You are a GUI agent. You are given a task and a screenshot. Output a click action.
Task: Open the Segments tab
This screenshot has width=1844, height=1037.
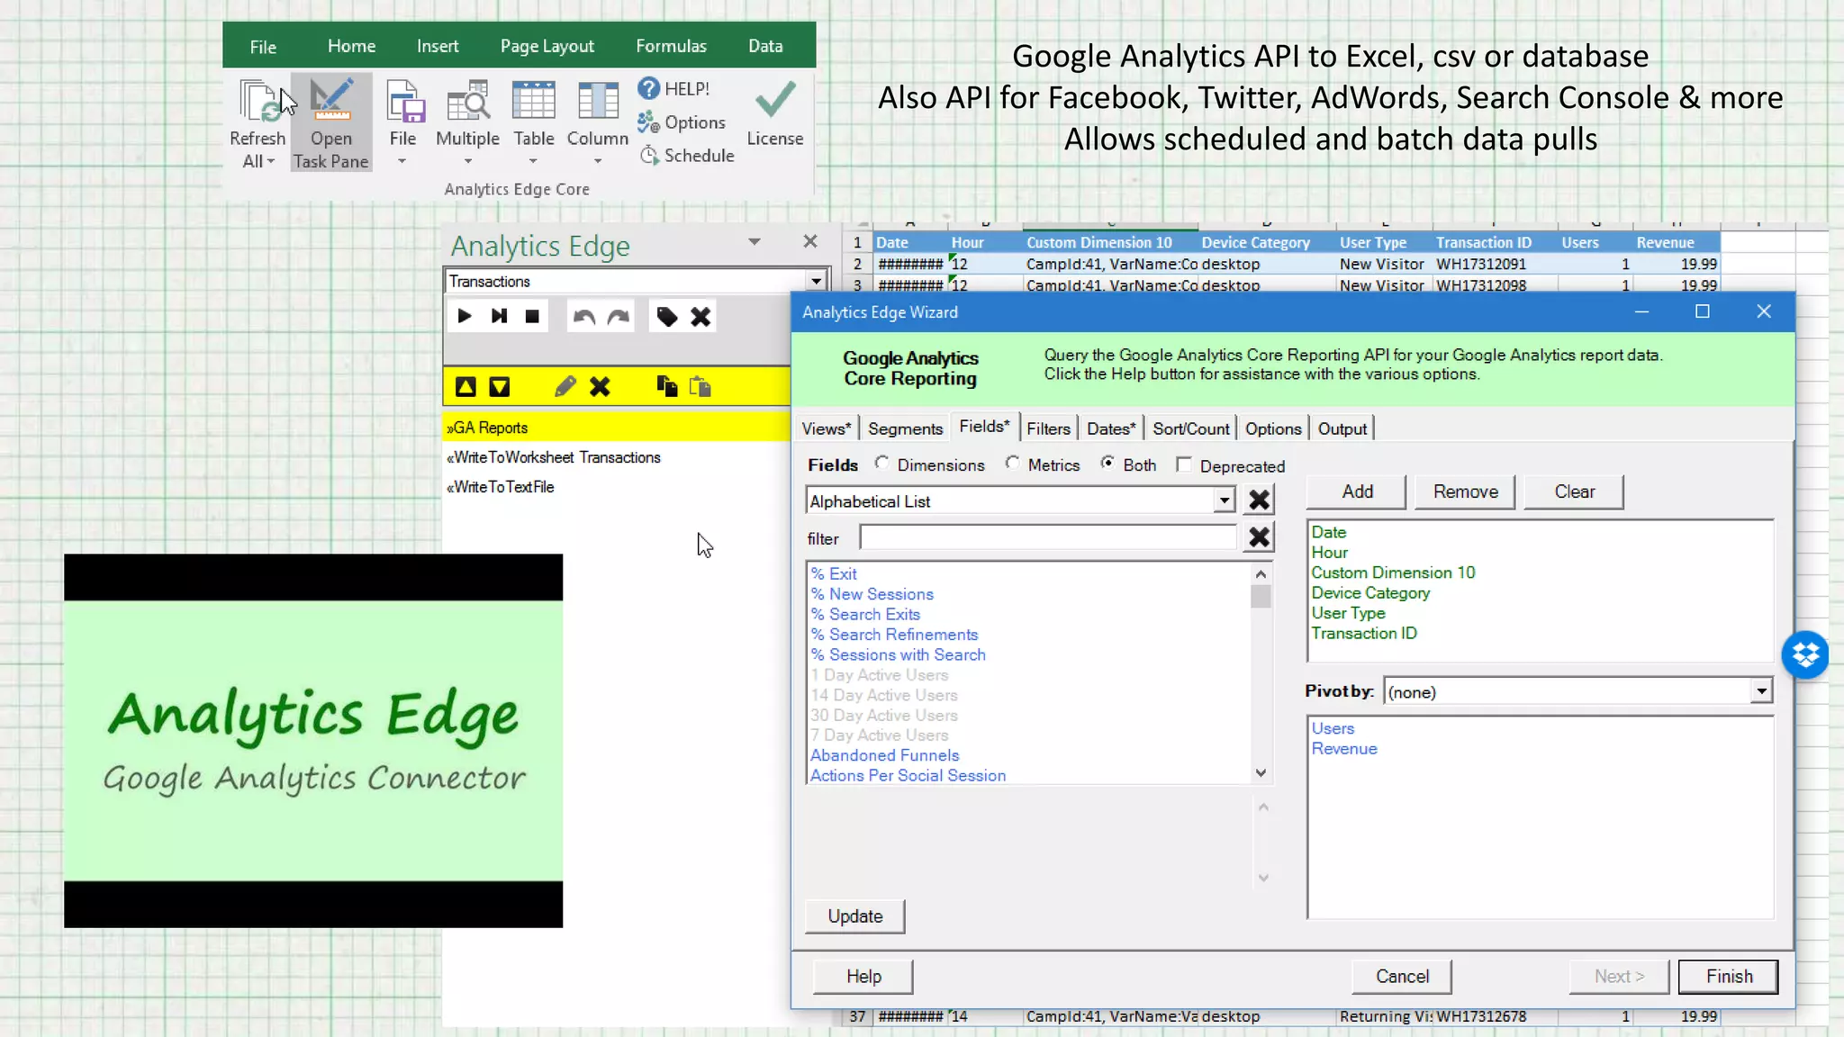click(905, 428)
